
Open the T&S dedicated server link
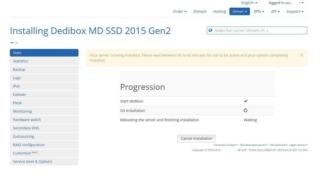coord(254,145)
